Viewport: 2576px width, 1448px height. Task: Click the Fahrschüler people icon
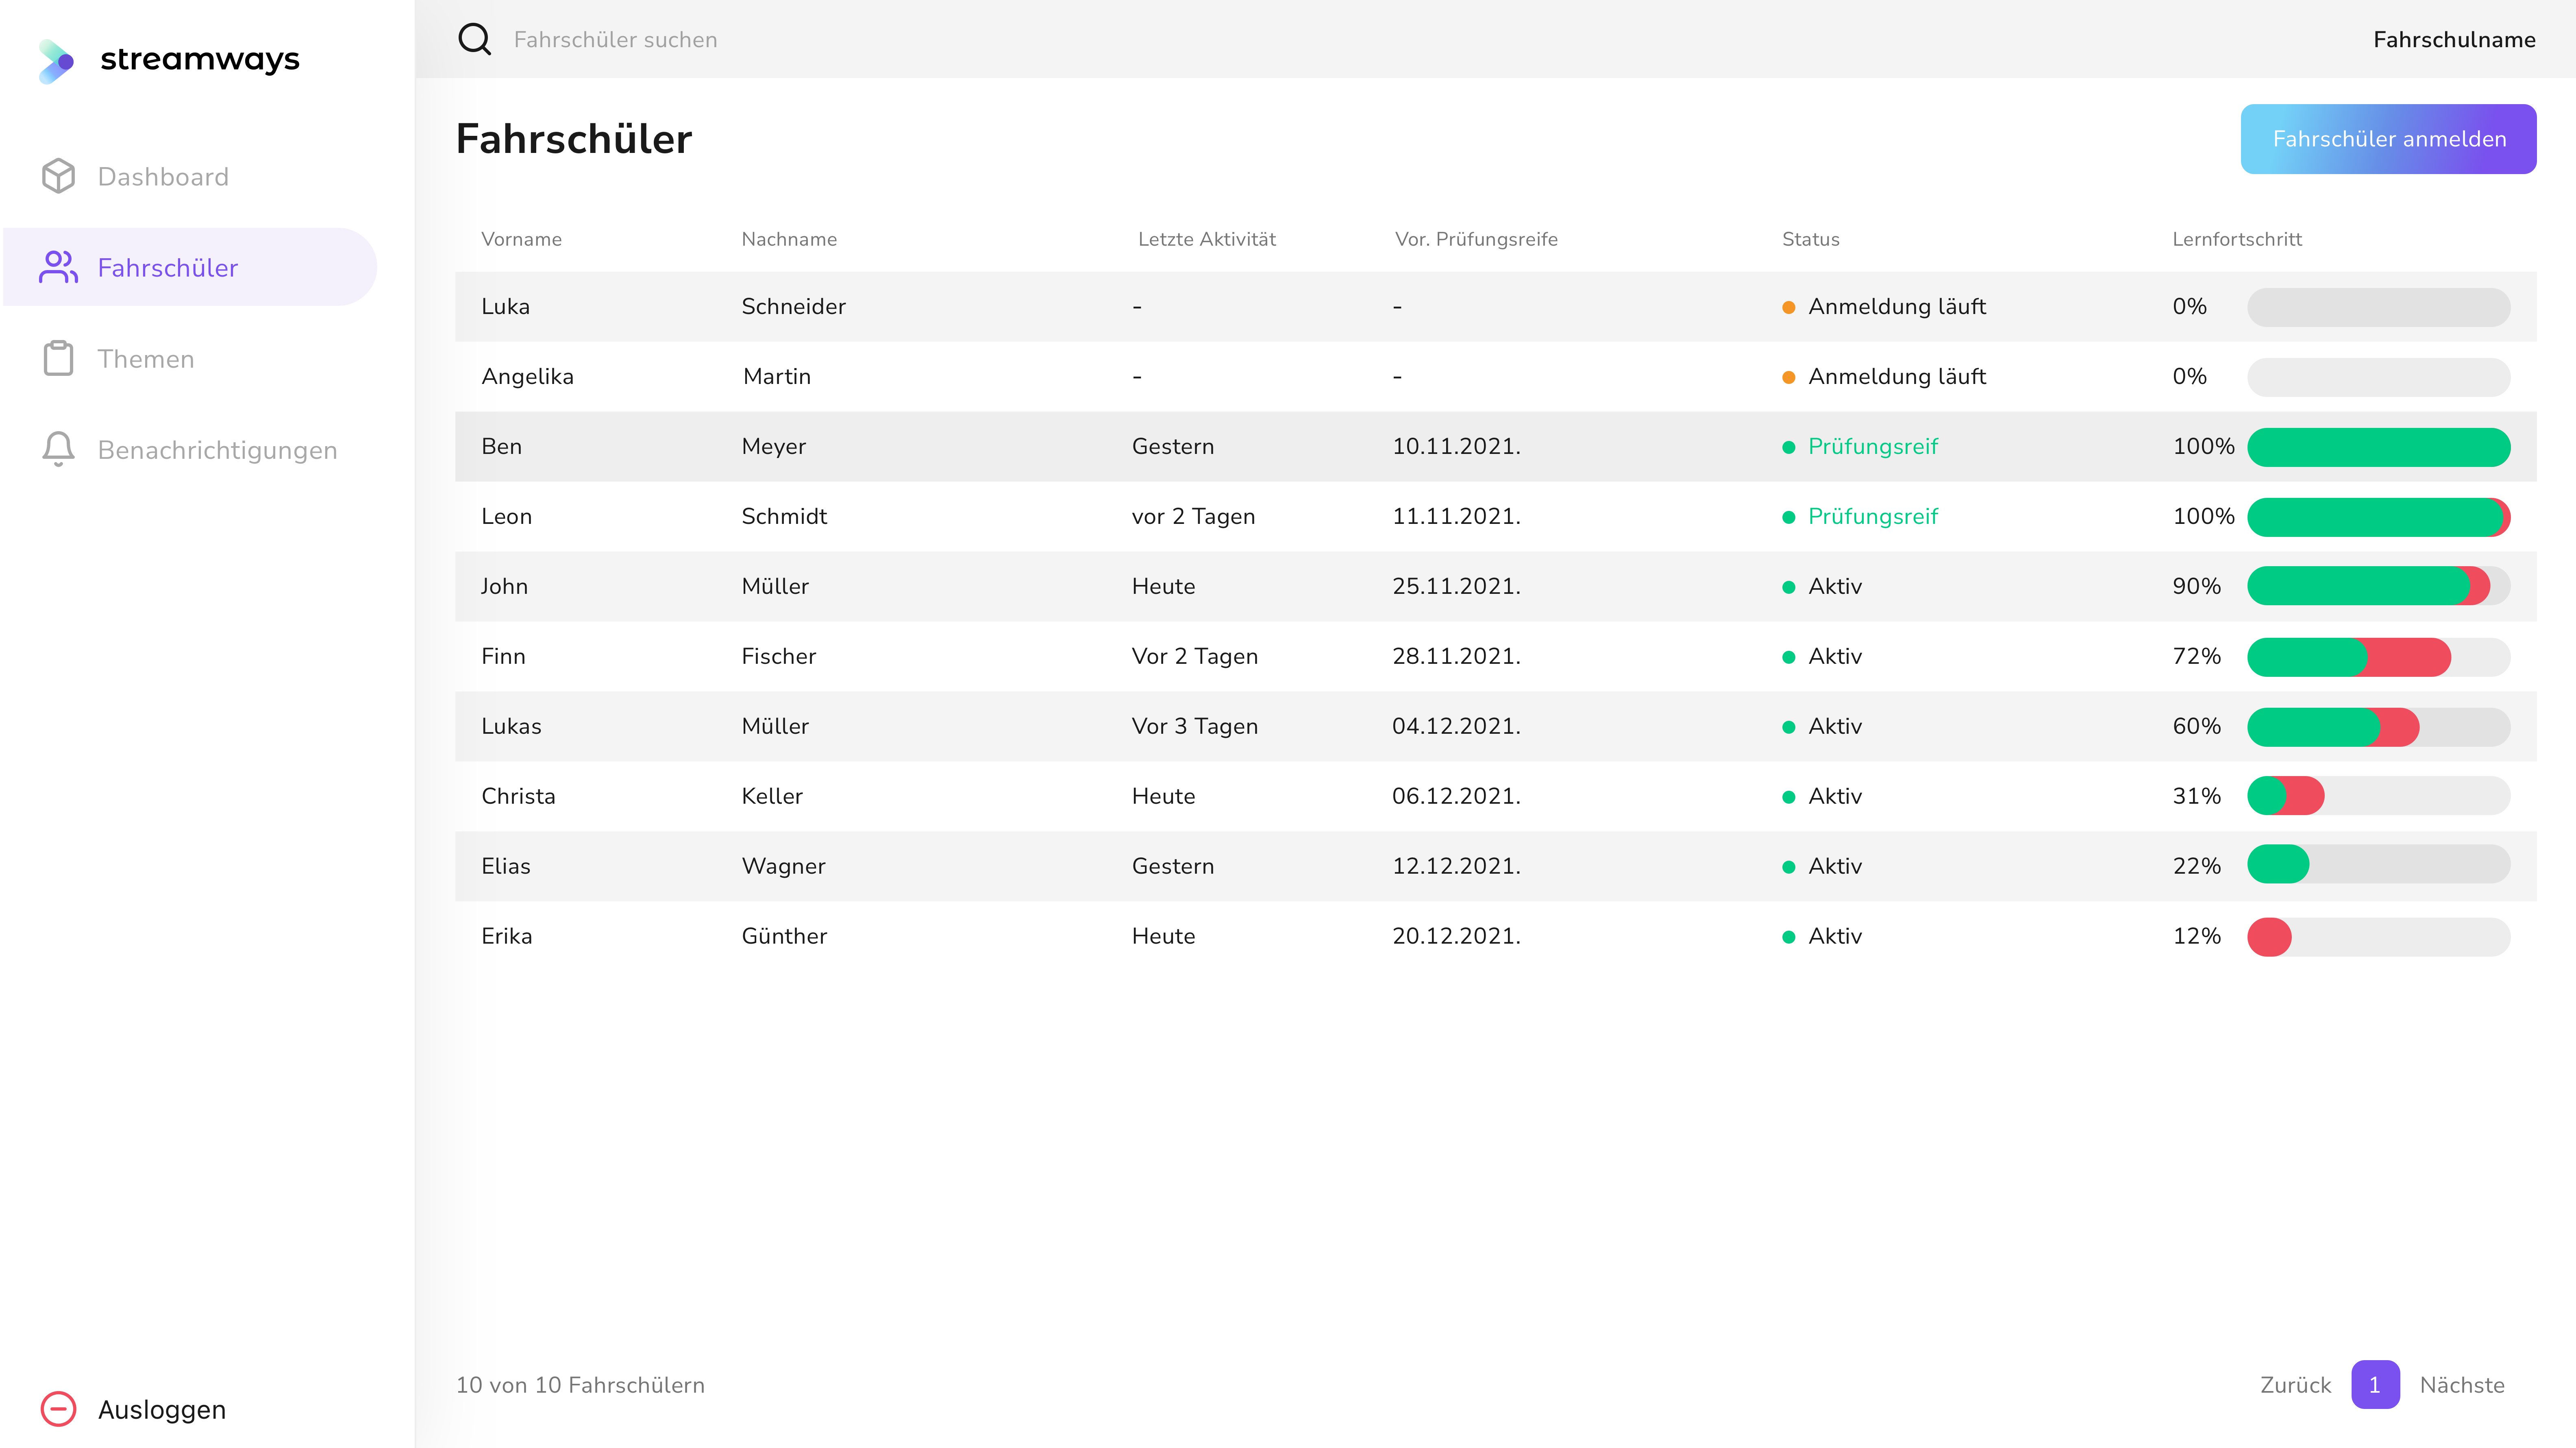[x=58, y=267]
